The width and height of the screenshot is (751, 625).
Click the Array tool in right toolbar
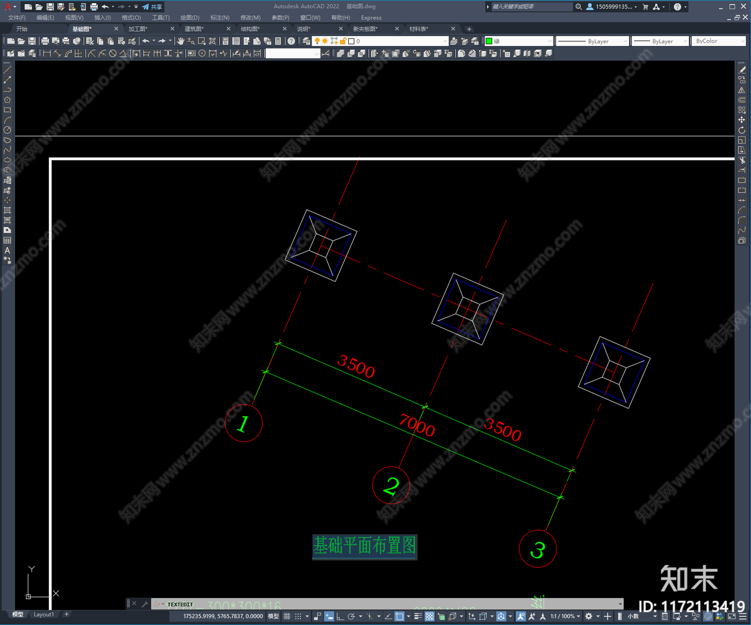[x=742, y=110]
